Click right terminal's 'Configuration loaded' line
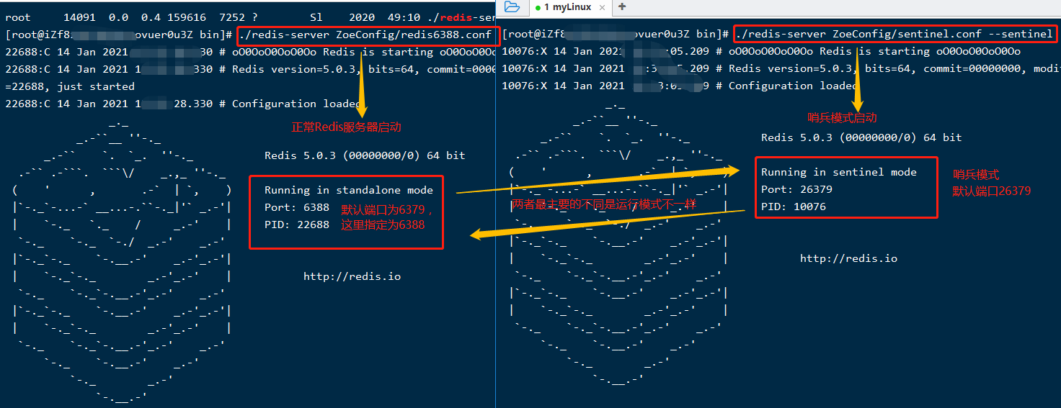The height and width of the screenshot is (408, 1061). (x=679, y=86)
